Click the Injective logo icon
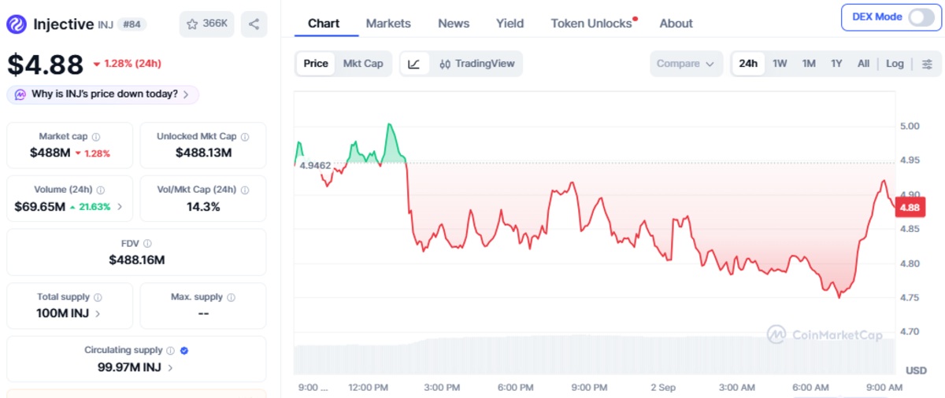 click(x=17, y=24)
